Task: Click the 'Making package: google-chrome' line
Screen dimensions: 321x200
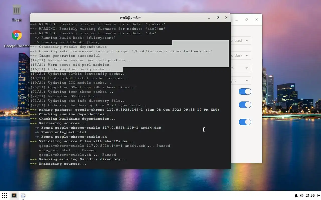Action: (x=125, y=110)
